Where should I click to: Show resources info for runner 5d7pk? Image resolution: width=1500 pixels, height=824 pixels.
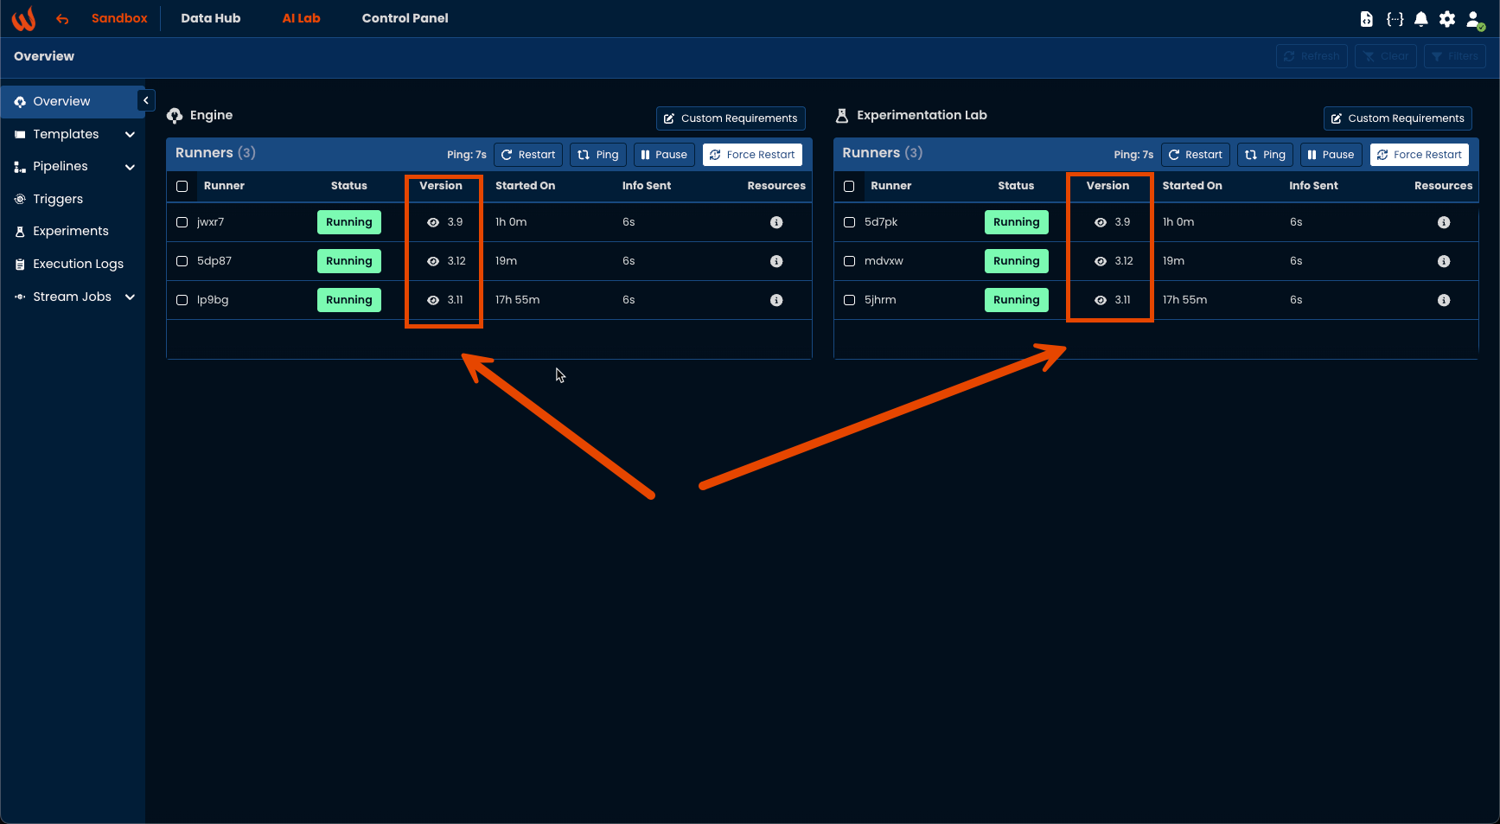tap(1444, 222)
